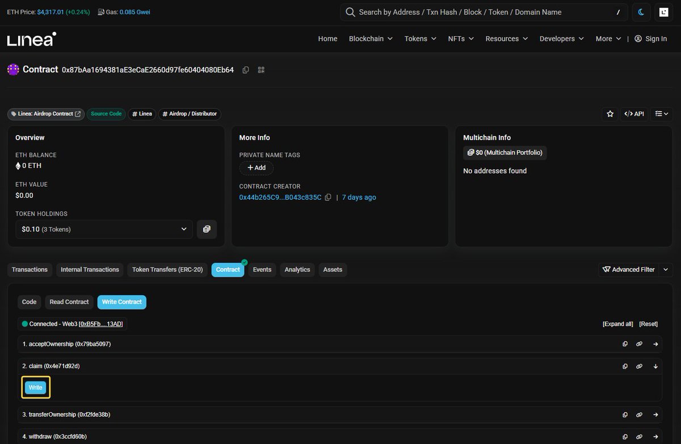Screen dimensions: 681x444
Task: Open Linea: Airdrop Contract tag link
Action: click(46, 114)
